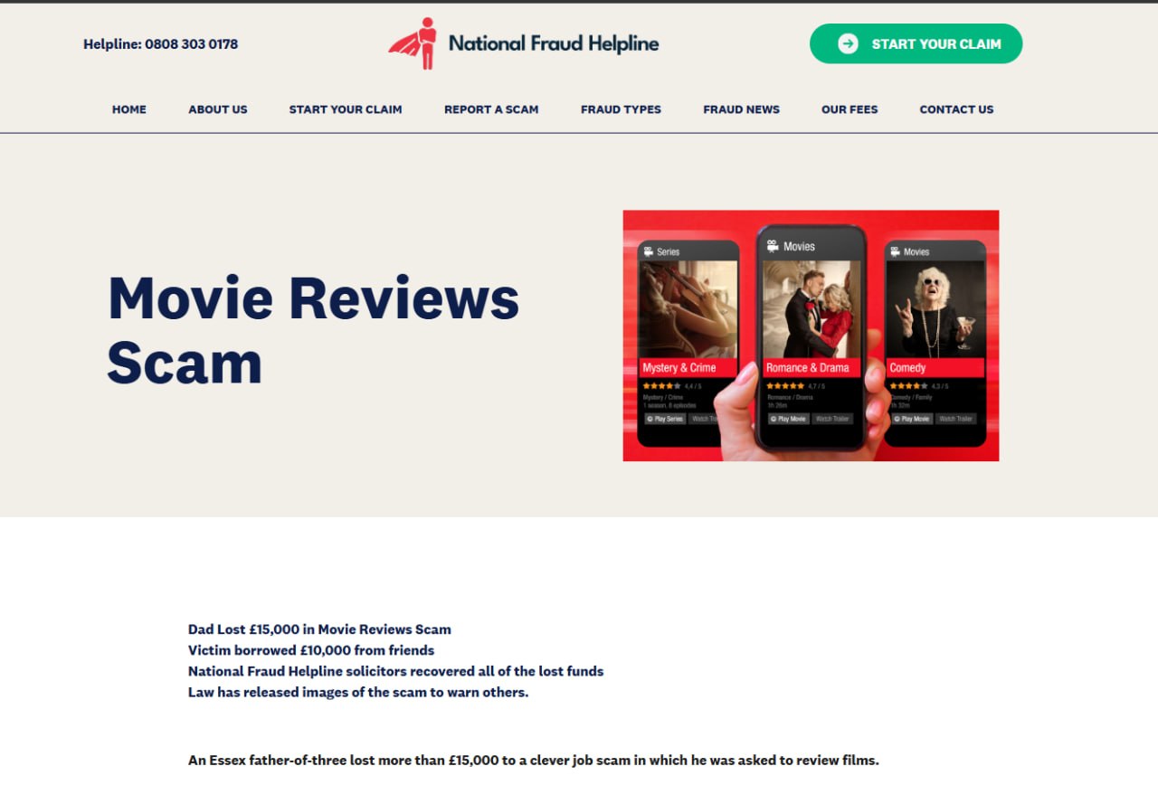
Task: Click the Helpline 0808 303 0178 phone link
Action: point(161,43)
